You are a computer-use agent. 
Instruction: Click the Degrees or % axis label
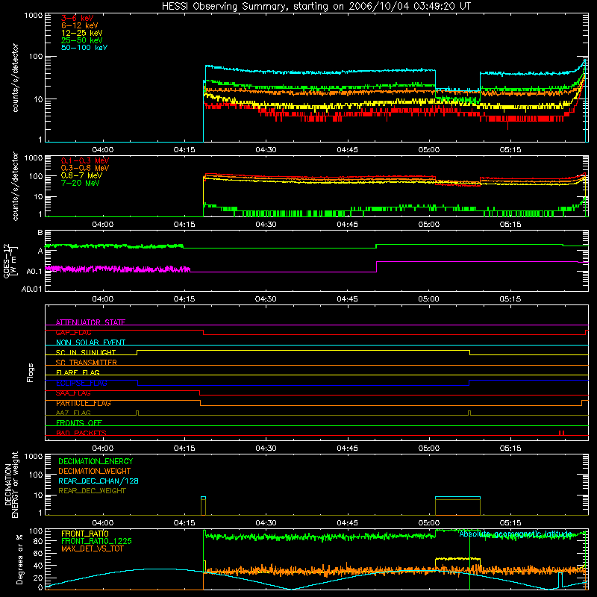click(19, 559)
